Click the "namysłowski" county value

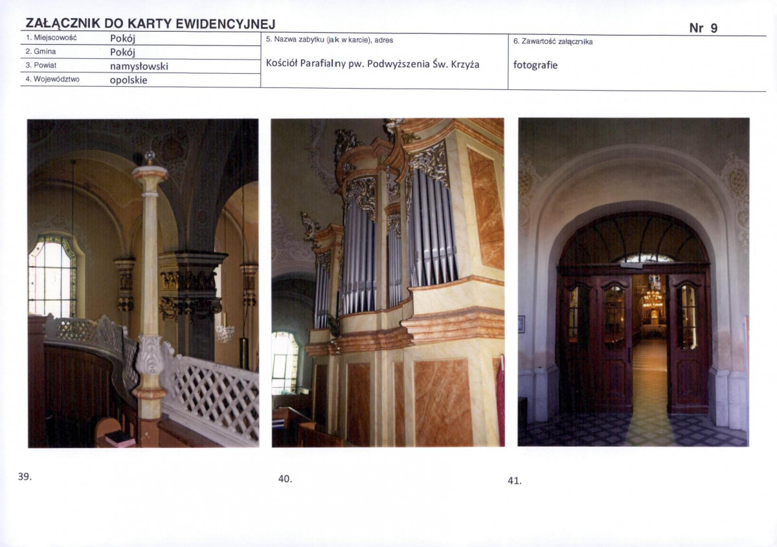139,66
